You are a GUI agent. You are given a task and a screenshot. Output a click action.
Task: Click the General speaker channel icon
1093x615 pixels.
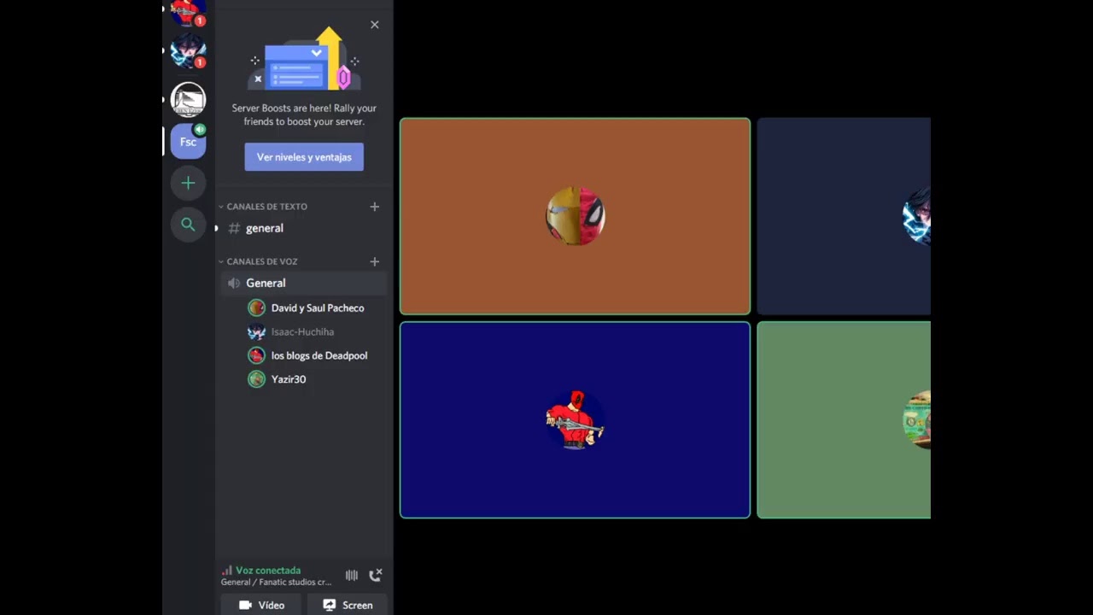click(x=234, y=283)
